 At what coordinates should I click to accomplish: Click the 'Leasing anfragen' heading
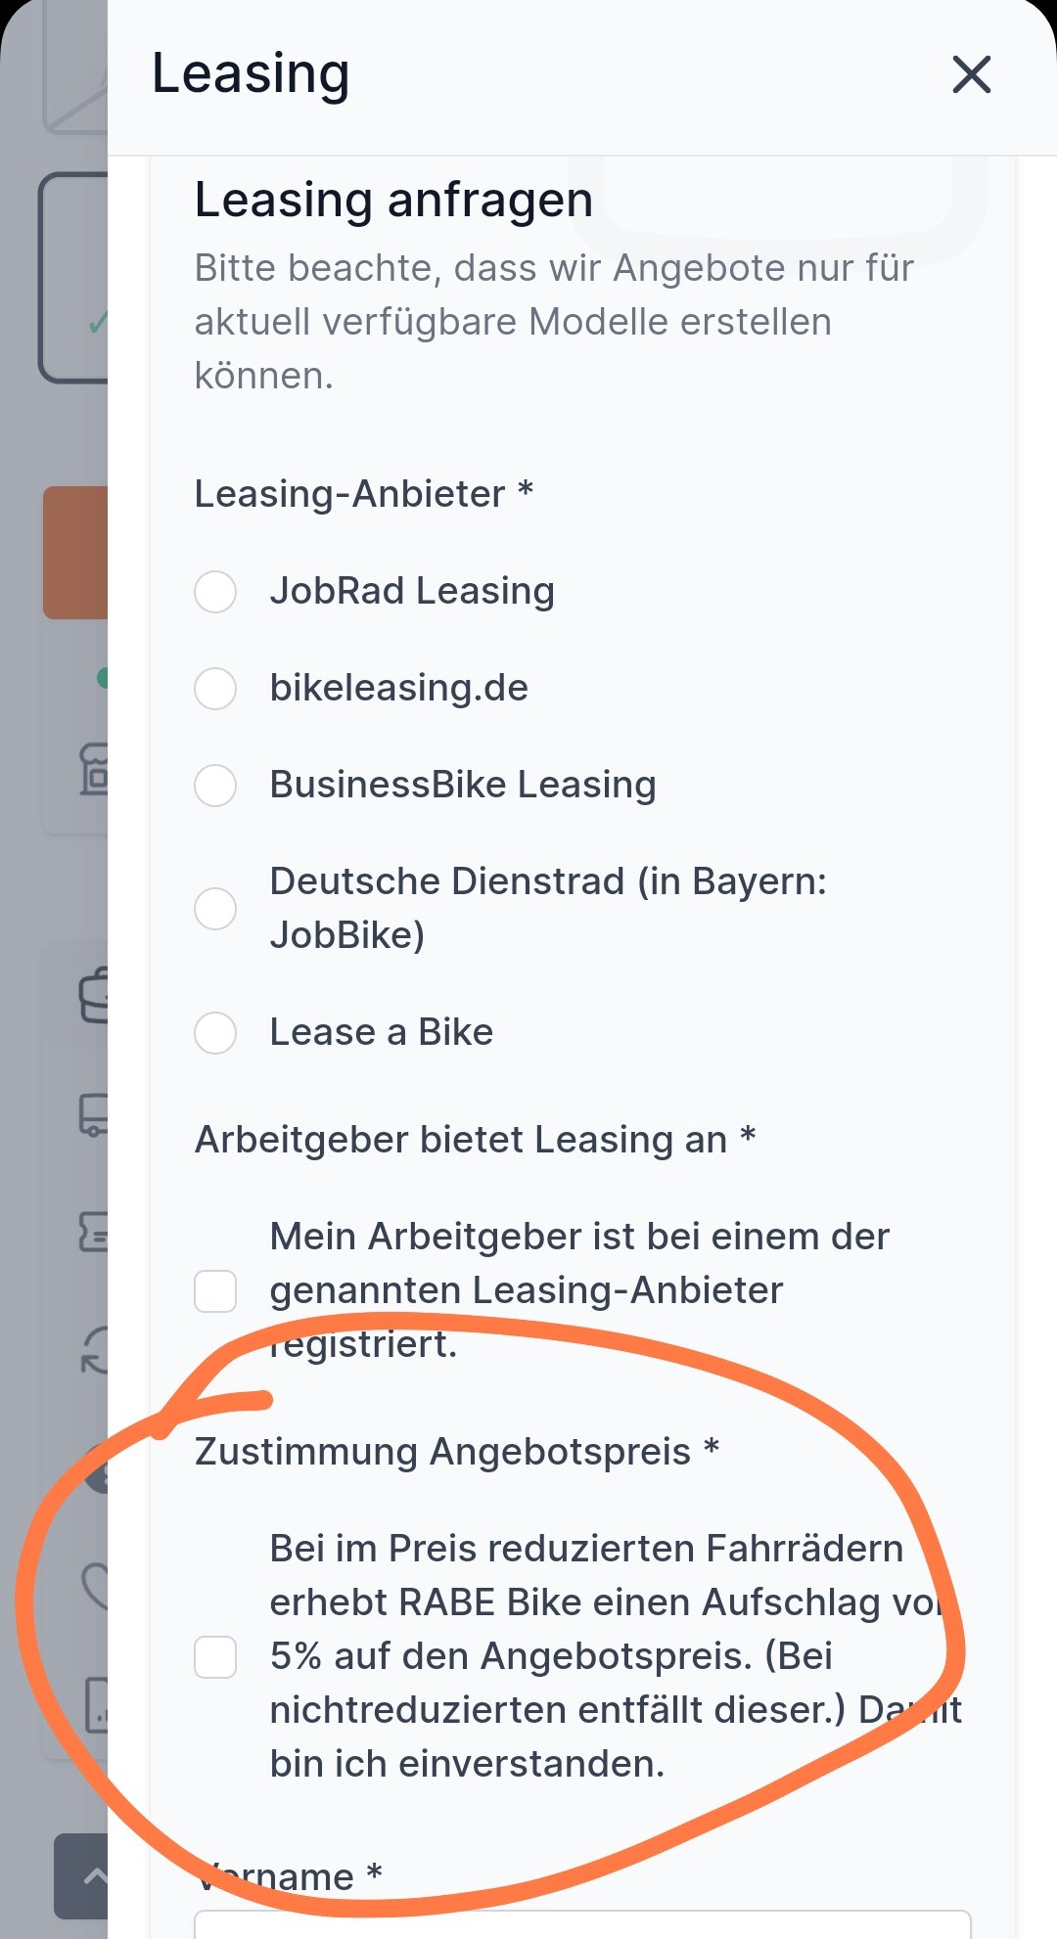click(x=393, y=201)
